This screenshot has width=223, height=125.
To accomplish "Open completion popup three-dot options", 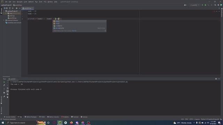I will click(x=105, y=31).
